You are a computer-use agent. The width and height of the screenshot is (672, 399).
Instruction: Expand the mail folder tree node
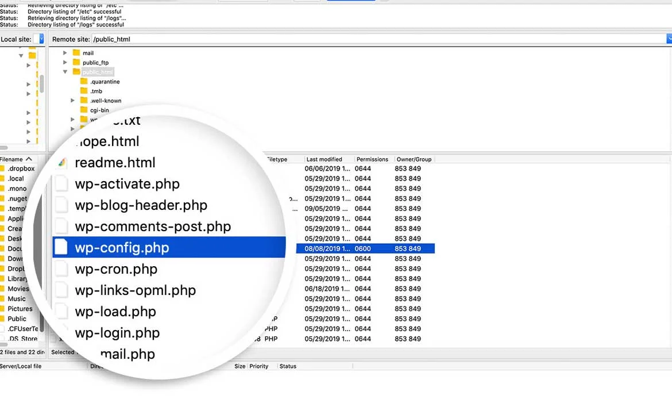pyautogui.click(x=65, y=53)
